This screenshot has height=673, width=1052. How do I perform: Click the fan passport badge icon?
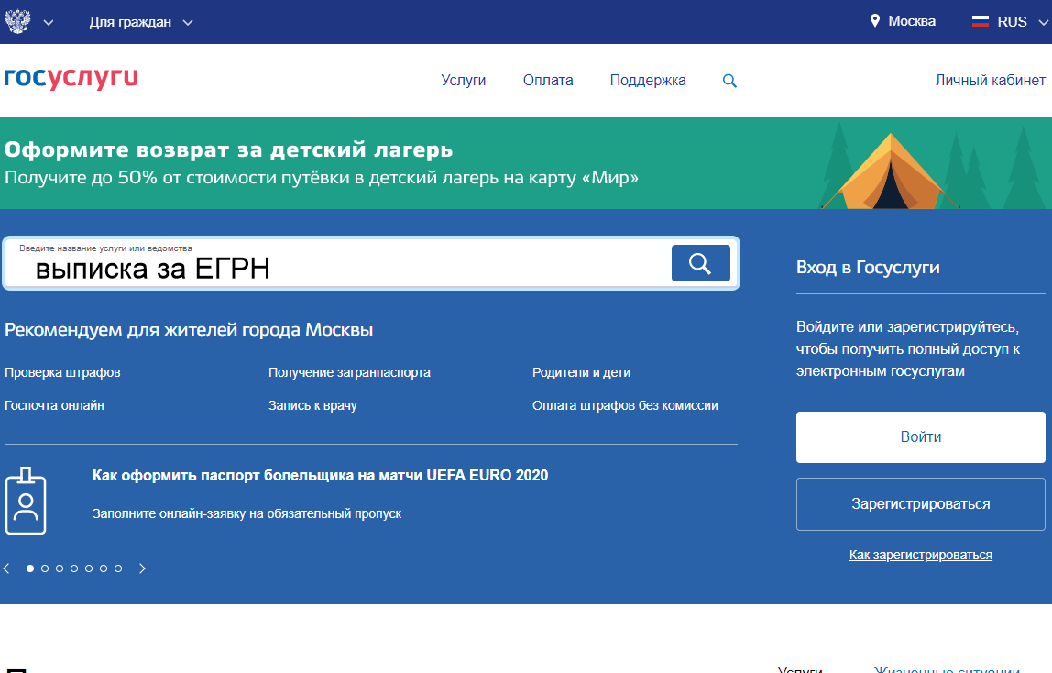click(x=26, y=501)
